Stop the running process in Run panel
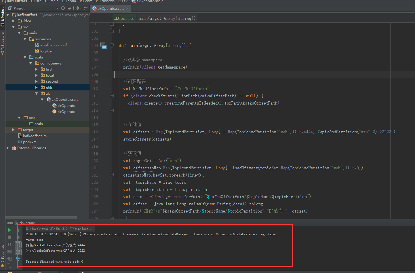Screen dimensions: 415x273 pyautogui.click(x=9, y=237)
